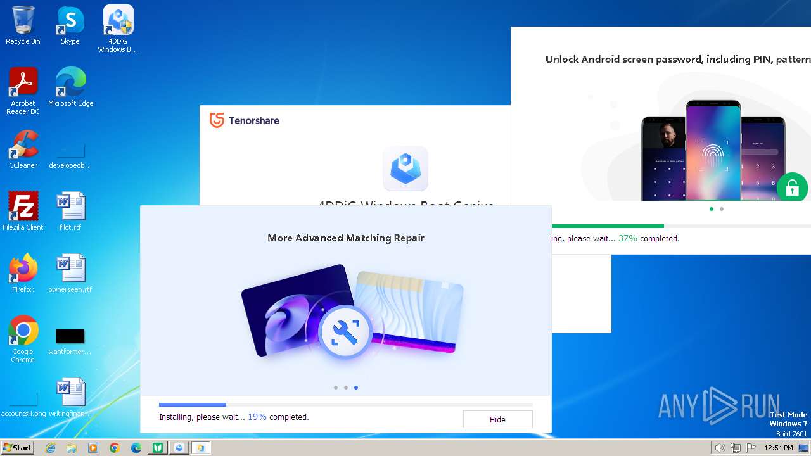Select the developedb desktop file
The image size is (811, 456).
(70, 154)
